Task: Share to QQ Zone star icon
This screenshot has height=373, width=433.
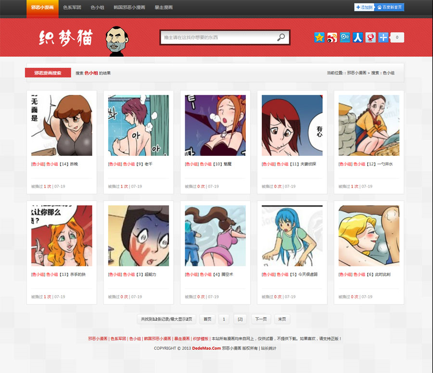Action: pyautogui.click(x=319, y=37)
